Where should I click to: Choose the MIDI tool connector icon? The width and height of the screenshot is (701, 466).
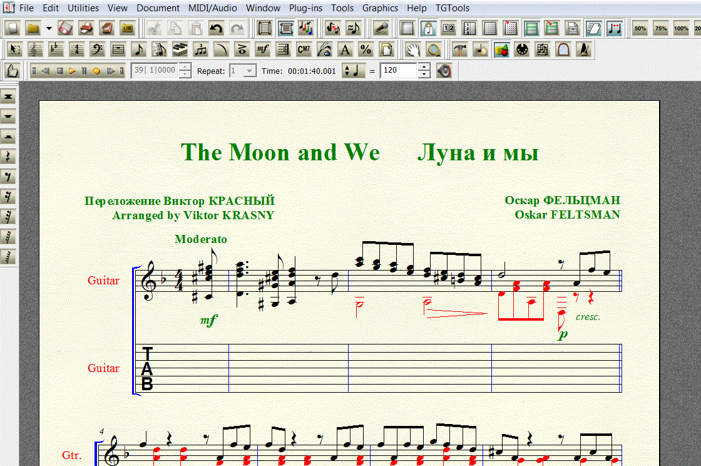point(522,49)
